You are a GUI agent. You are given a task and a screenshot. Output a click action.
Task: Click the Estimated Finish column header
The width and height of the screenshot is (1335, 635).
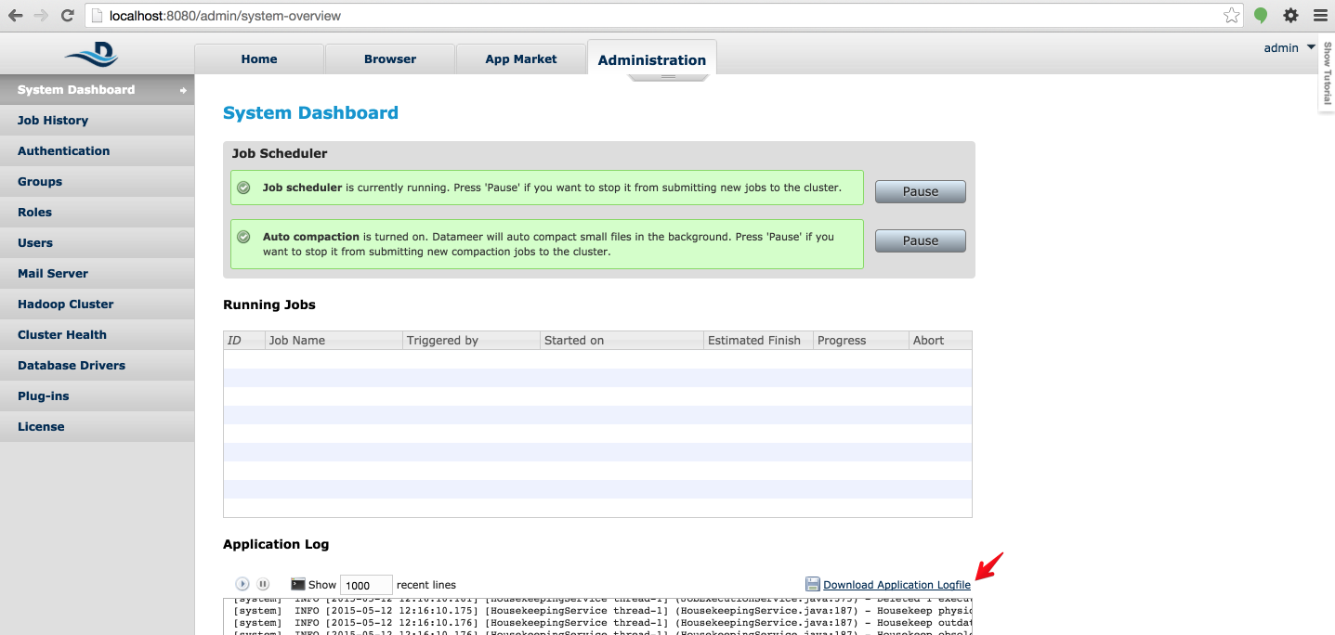point(758,341)
